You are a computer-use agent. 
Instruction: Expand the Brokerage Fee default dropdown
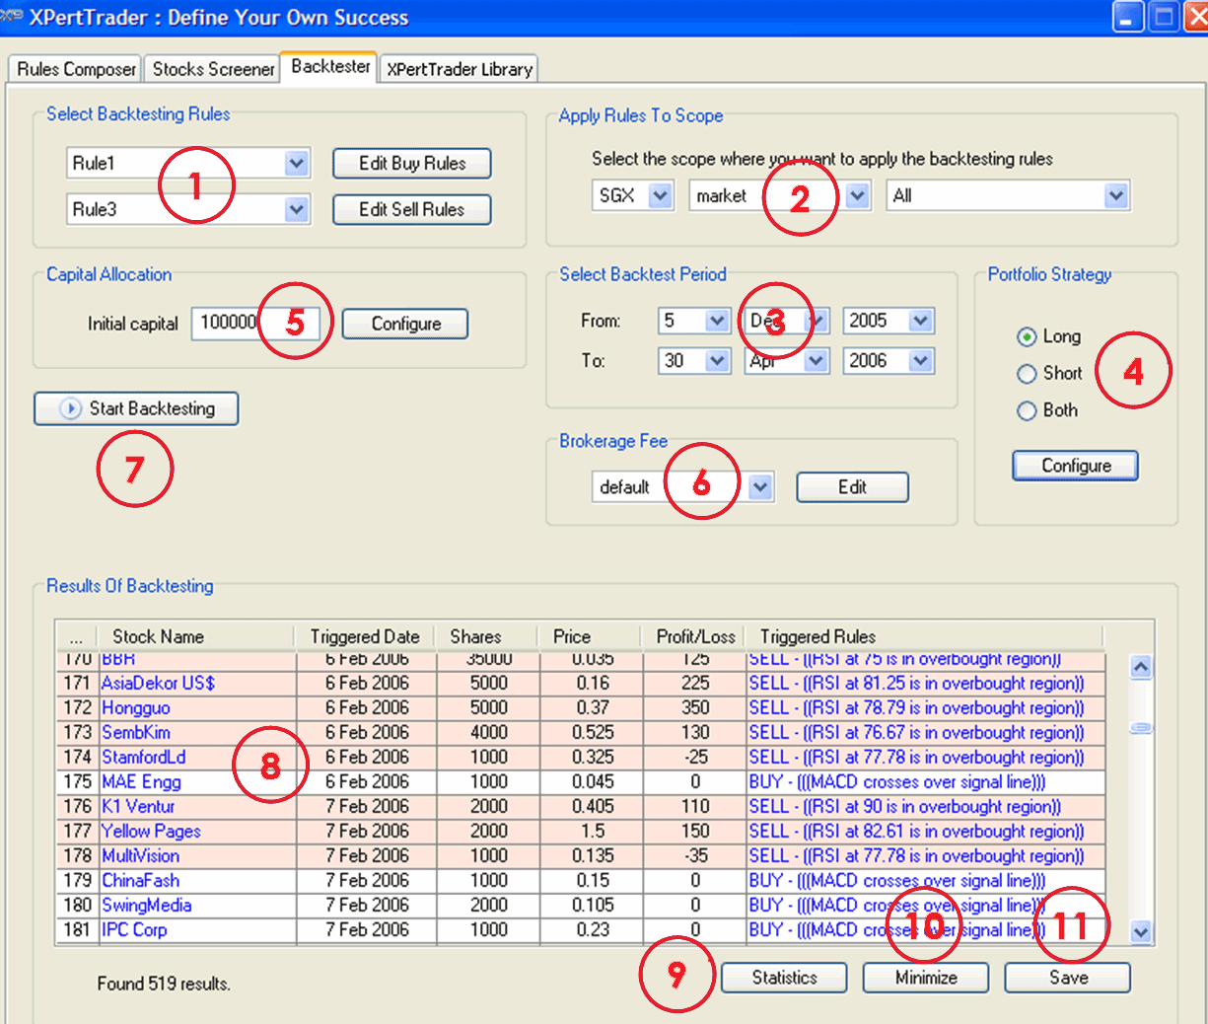[x=759, y=487]
